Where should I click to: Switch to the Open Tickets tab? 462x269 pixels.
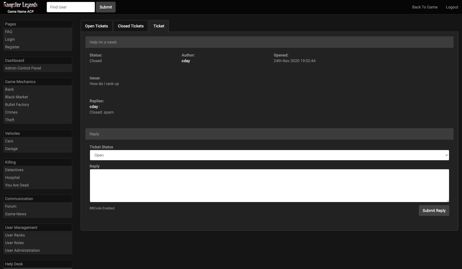click(x=96, y=26)
